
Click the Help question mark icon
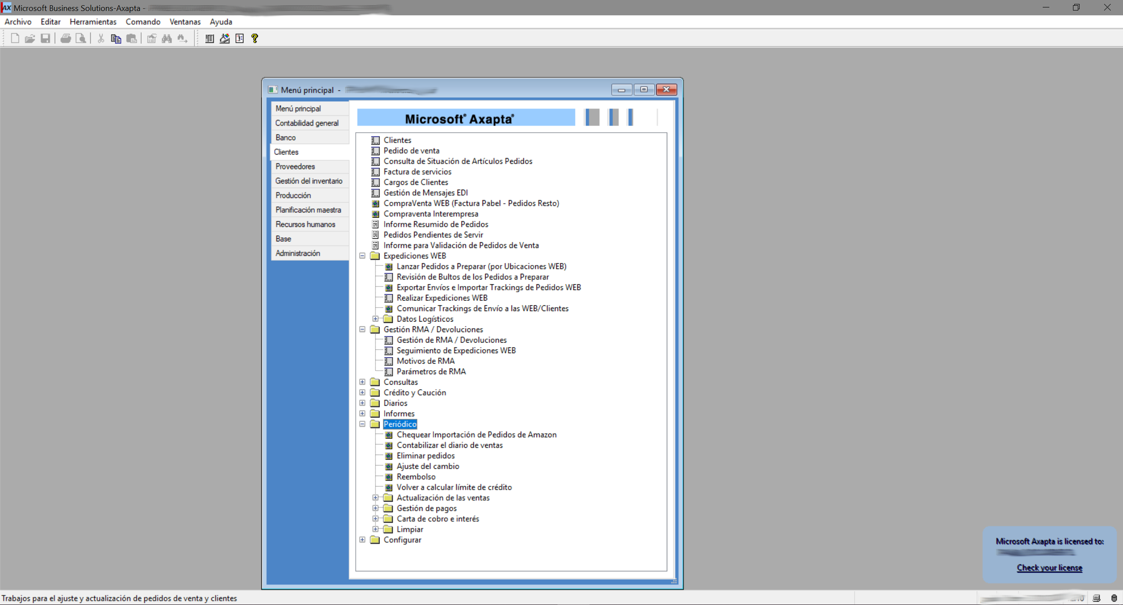[254, 39]
